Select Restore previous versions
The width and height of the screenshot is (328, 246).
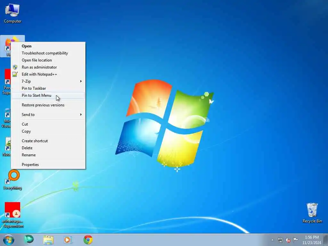tap(48, 105)
